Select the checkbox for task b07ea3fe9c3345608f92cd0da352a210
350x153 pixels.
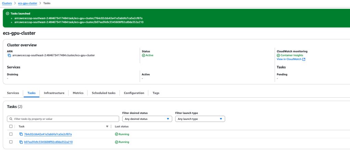[11, 142]
